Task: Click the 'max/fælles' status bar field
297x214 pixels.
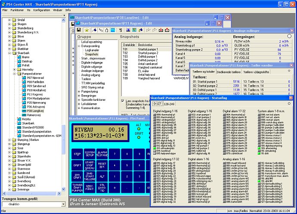Action: (x=241, y=211)
